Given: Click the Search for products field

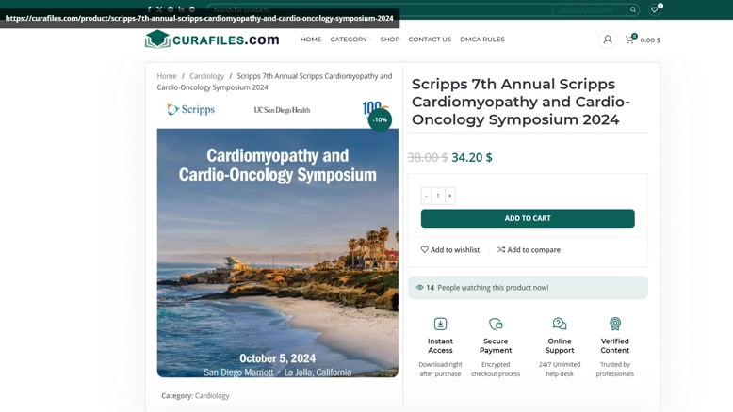Looking at the screenshot, I should pos(380,9).
